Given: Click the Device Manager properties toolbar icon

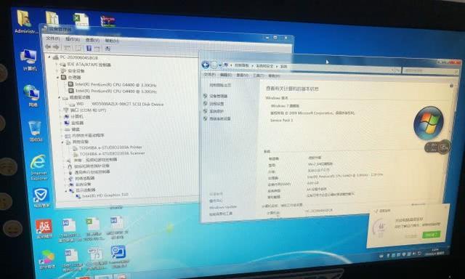Looking at the screenshot, I should pos(89,48).
